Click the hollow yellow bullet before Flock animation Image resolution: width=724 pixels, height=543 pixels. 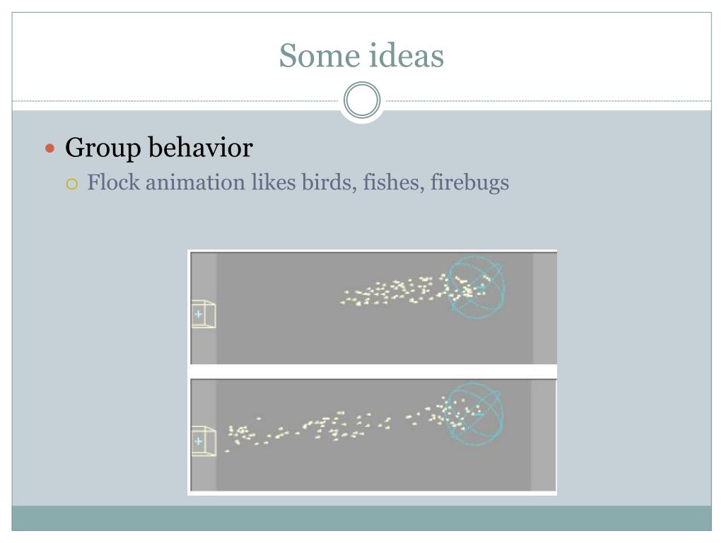pos(72,185)
